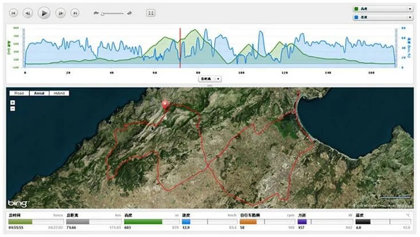Toggle fullscreen player view
Screen dimensions: 420x237
pos(151,13)
